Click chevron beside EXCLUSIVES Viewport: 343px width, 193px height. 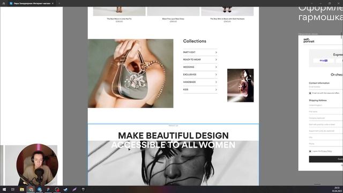click(216, 75)
